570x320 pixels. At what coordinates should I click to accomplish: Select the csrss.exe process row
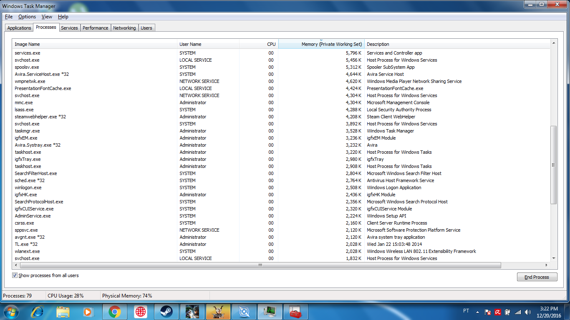coord(282,223)
